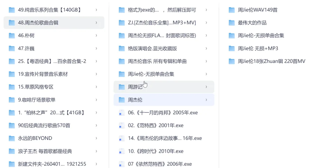Open 19.宣传片背景音乐素材 folder name

click(x=43, y=74)
